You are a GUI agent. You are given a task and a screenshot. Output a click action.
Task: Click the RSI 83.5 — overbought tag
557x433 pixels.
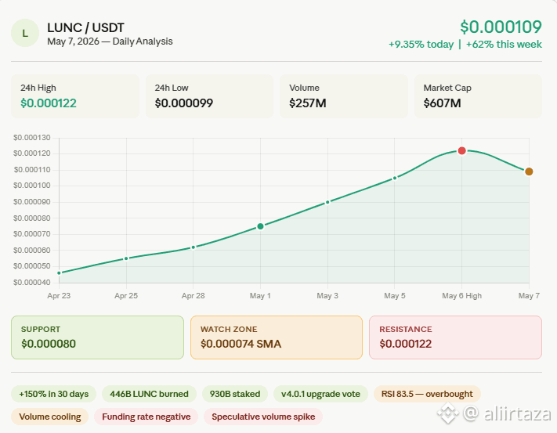427,394
